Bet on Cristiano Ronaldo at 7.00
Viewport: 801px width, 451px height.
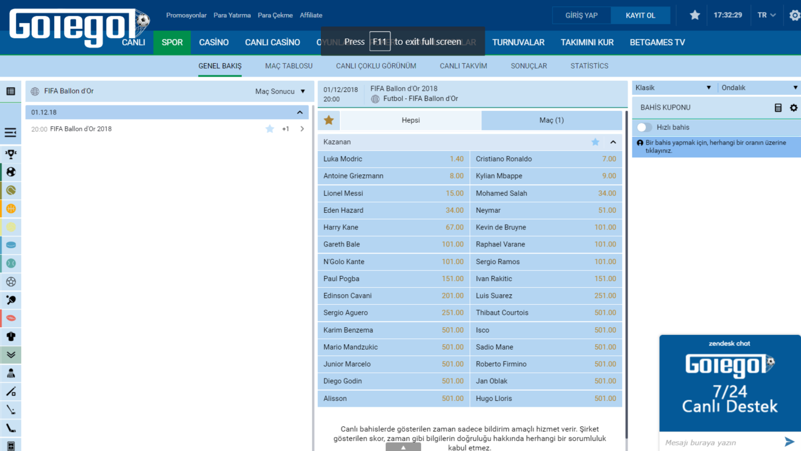coord(546,159)
